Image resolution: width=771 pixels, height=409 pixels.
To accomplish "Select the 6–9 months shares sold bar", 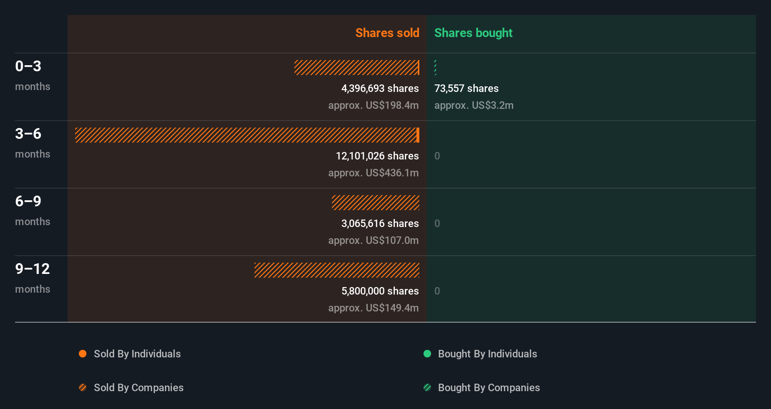I will pos(376,203).
